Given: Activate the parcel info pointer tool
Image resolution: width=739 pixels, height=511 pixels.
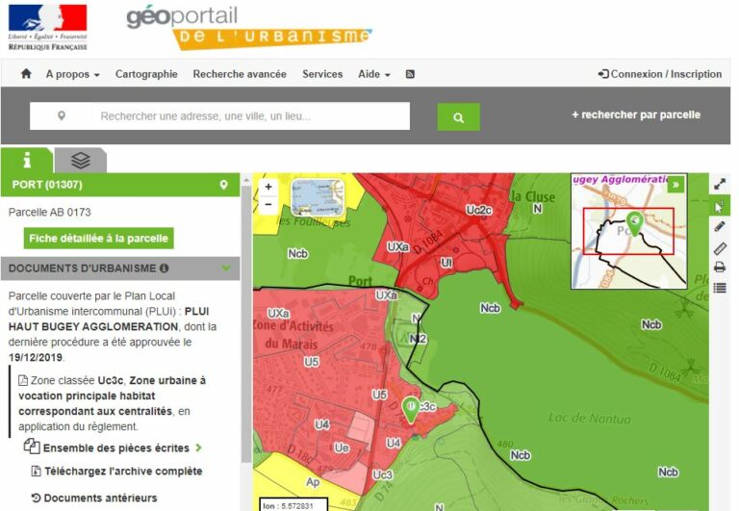Looking at the screenshot, I should (719, 207).
